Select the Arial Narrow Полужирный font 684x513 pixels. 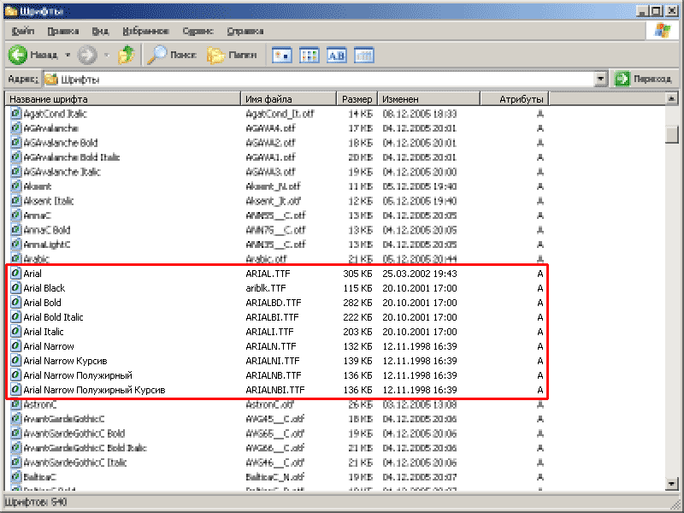click(78, 375)
